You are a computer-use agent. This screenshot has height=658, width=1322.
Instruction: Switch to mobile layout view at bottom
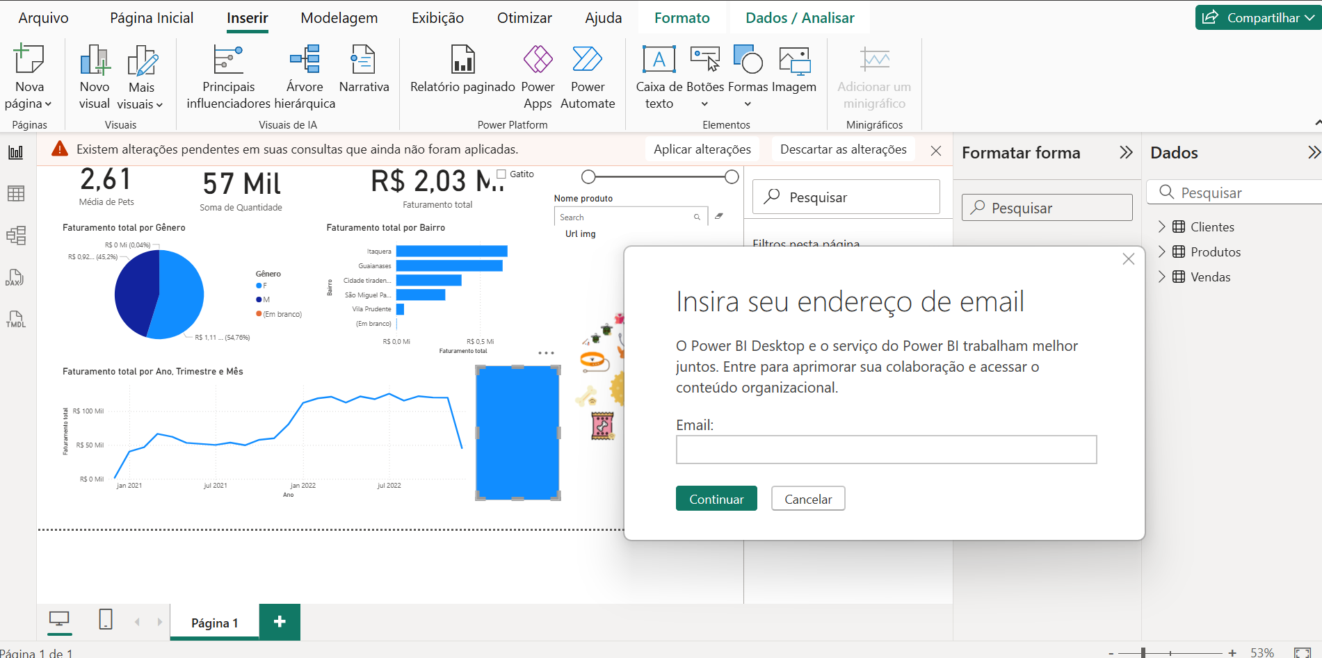tap(106, 620)
